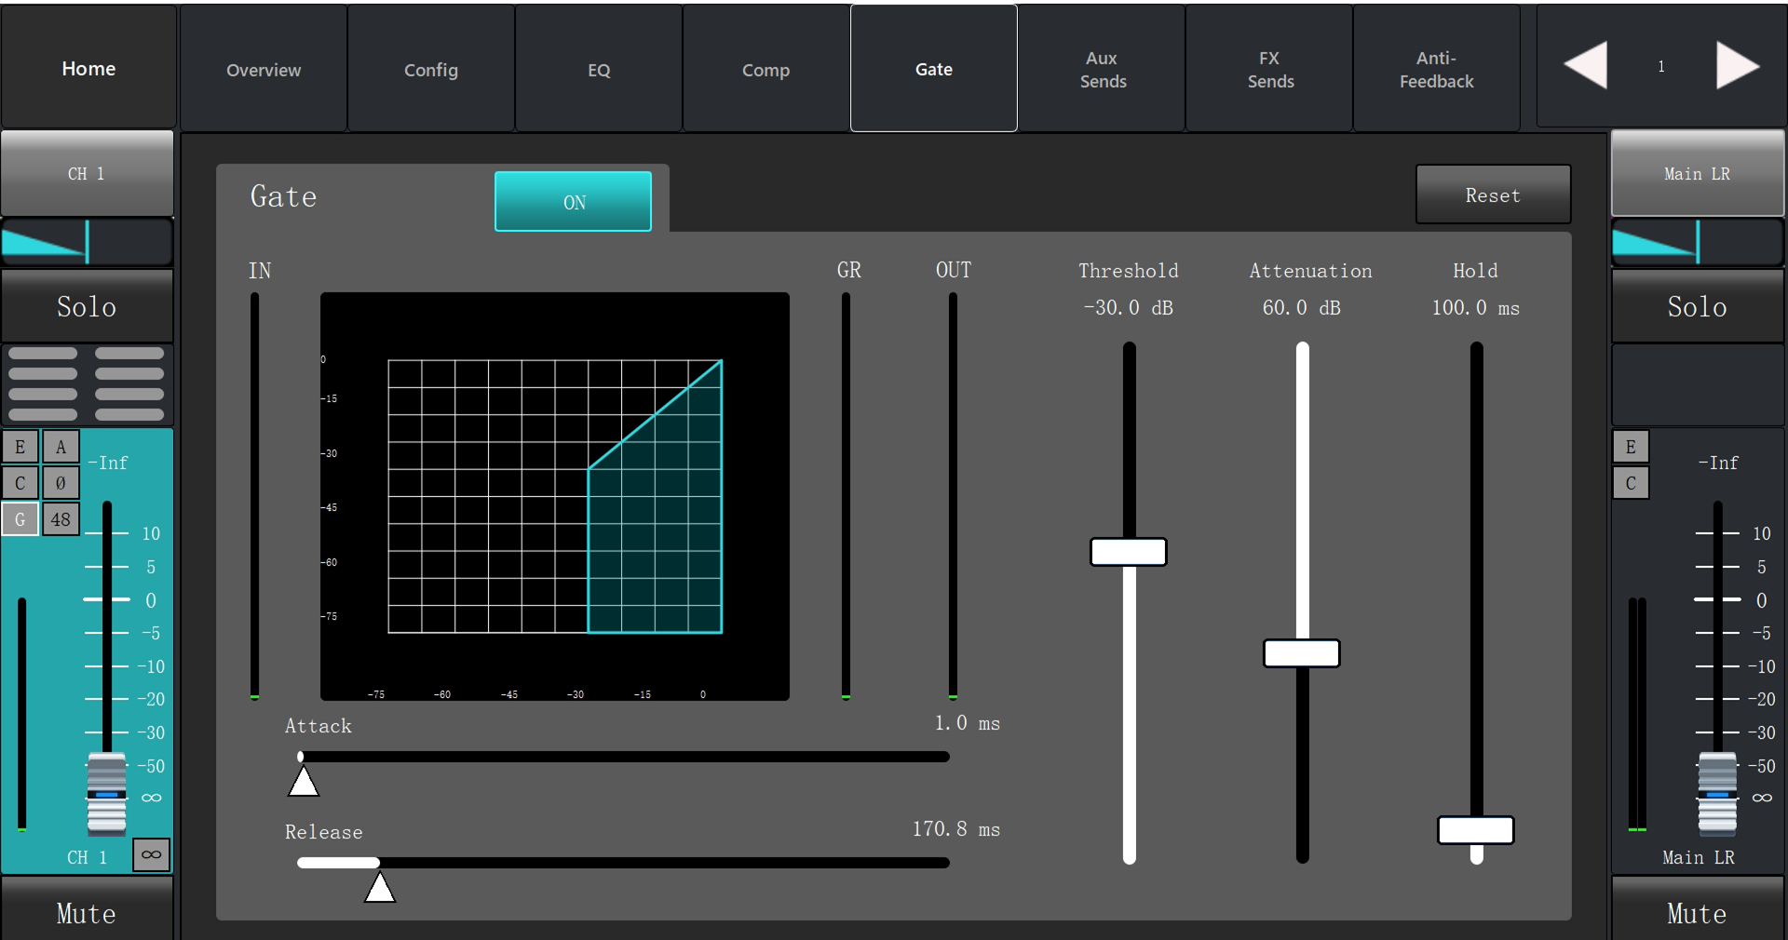This screenshot has width=1788, height=940.
Task: Click the -Inf level readout on CH 1
Action: tap(108, 463)
